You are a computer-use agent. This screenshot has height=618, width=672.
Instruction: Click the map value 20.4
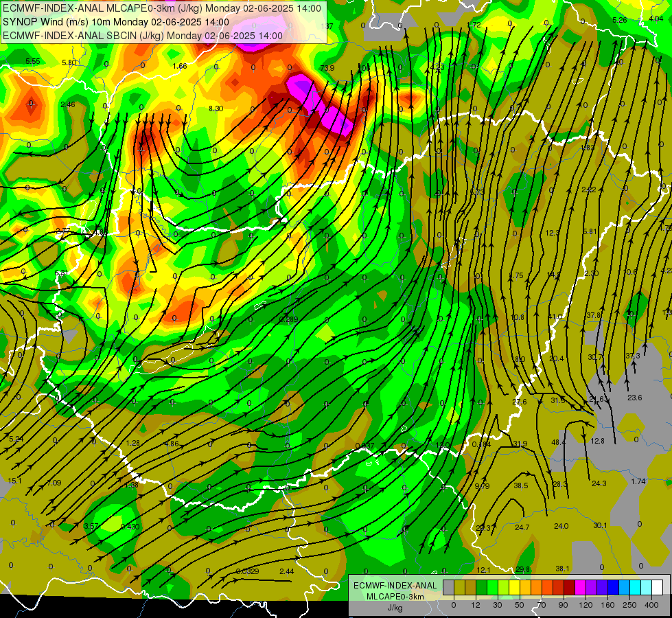tap(556, 358)
